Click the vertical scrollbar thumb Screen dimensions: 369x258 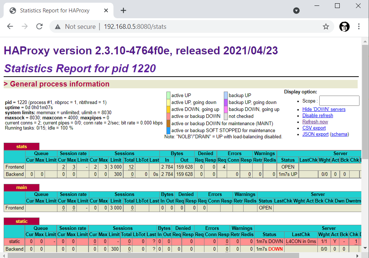click(365, 102)
